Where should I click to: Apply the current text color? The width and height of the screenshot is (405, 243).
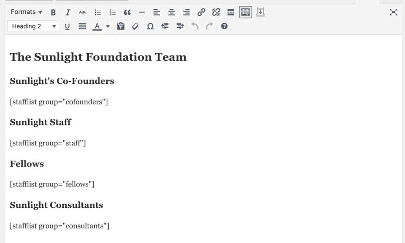[x=97, y=26]
